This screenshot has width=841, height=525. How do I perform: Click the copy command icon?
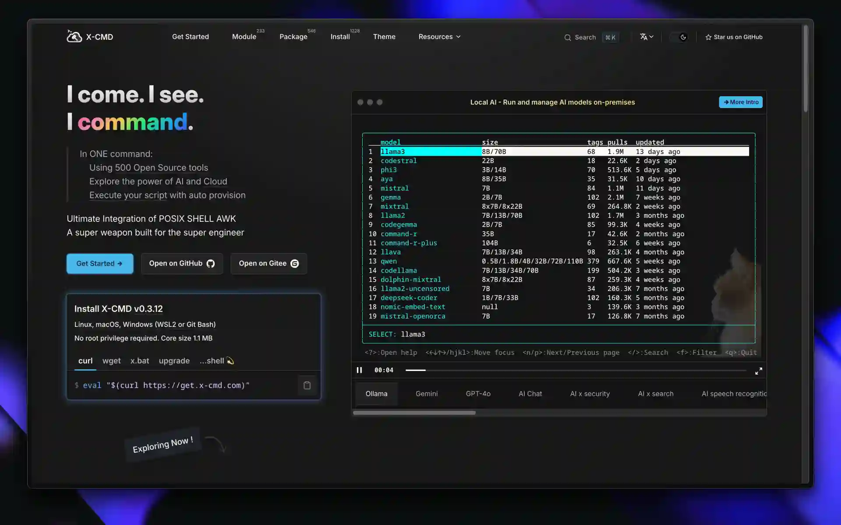307,385
